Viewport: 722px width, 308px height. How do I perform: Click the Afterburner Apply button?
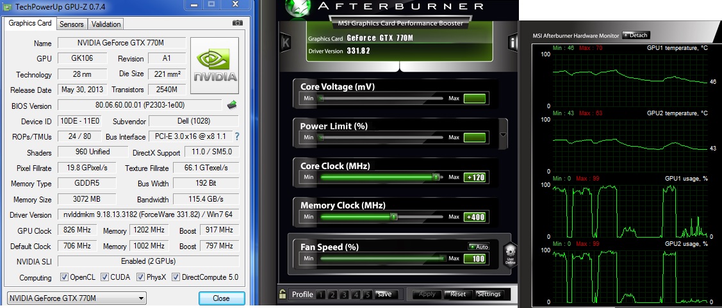[x=427, y=294]
